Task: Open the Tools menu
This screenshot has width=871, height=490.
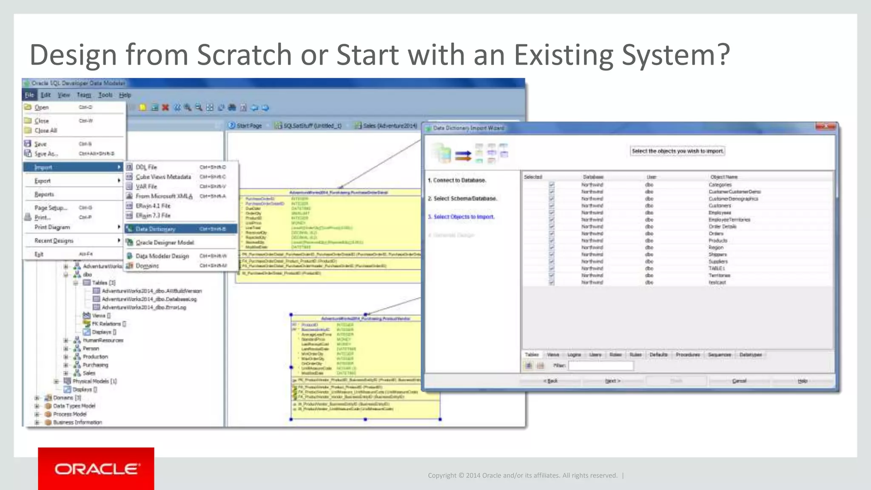Action: pyautogui.click(x=105, y=95)
